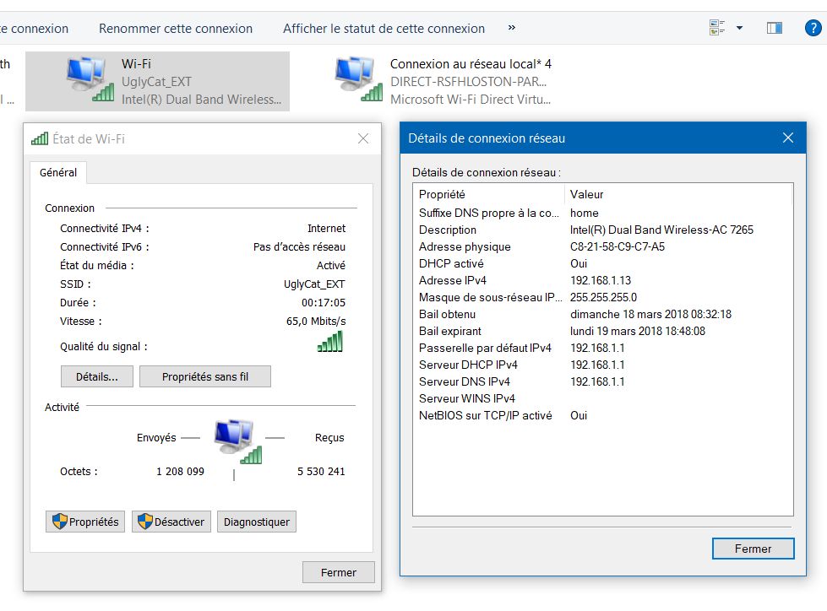The width and height of the screenshot is (827, 611).
Task: Click the change view layout icon
Action: pos(718,28)
